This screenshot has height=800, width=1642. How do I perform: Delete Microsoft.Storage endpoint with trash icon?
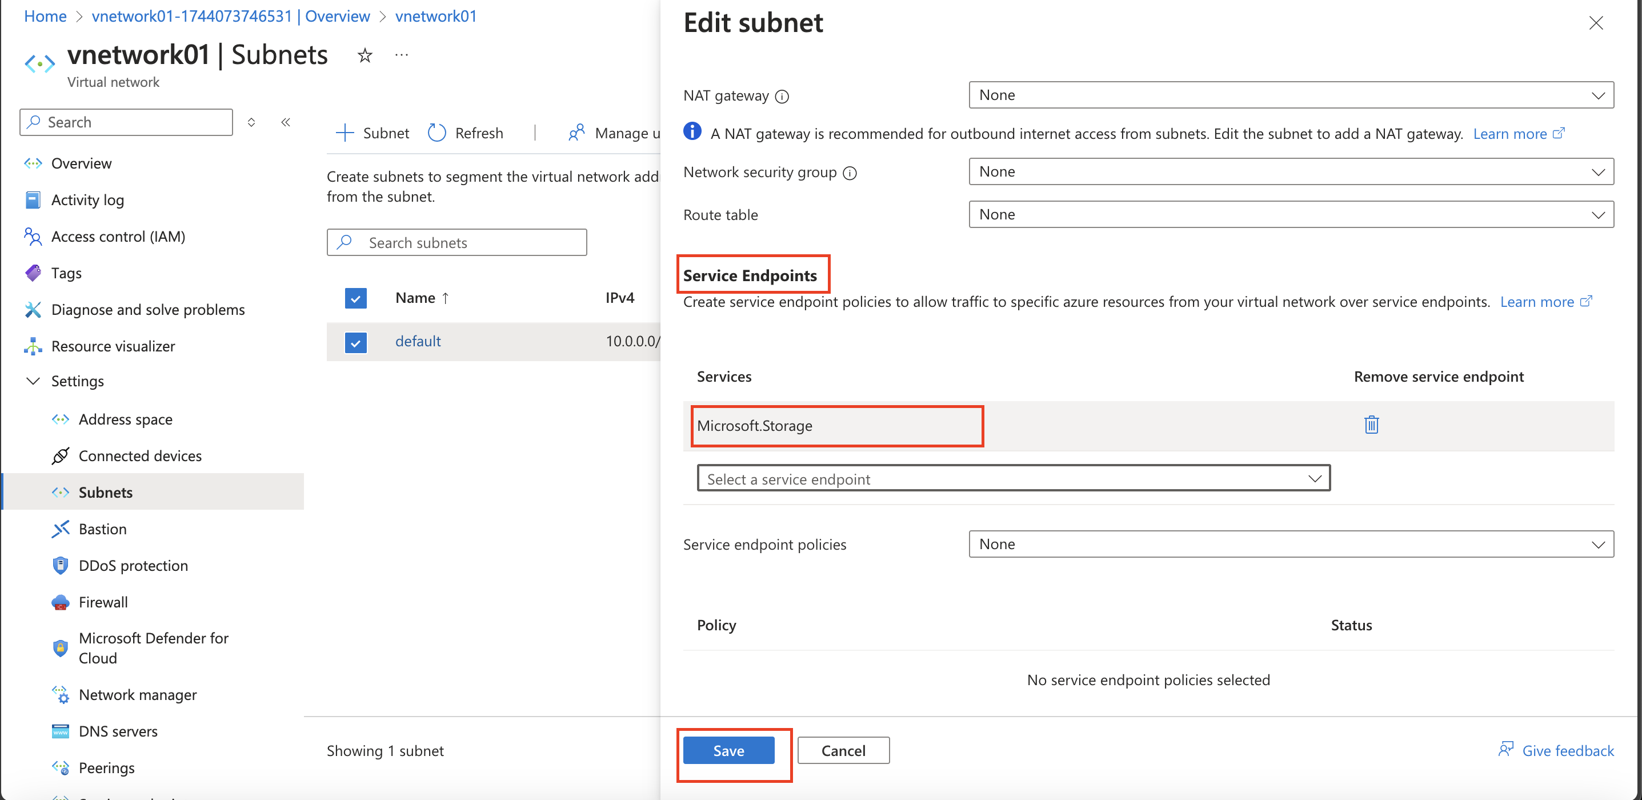pyautogui.click(x=1371, y=425)
